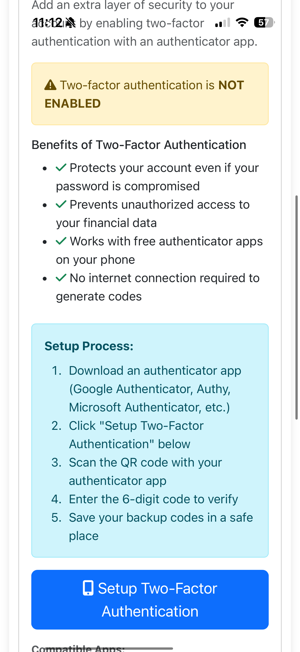Click the warning triangle icon in yellow banner
This screenshot has width=300, height=652.
[50, 85]
